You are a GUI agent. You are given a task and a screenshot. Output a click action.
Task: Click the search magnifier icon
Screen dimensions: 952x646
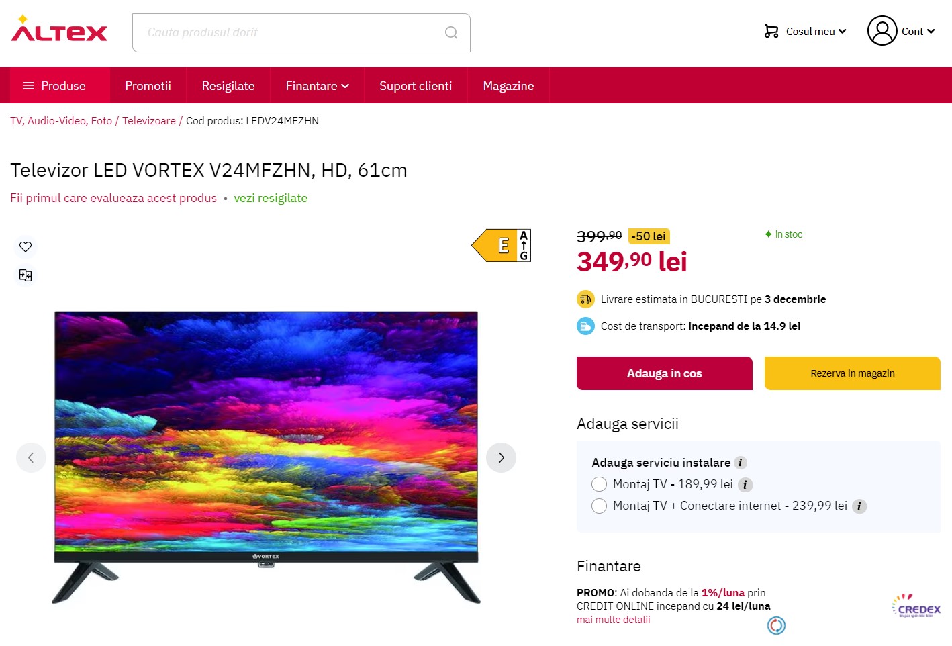(x=451, y=32)
